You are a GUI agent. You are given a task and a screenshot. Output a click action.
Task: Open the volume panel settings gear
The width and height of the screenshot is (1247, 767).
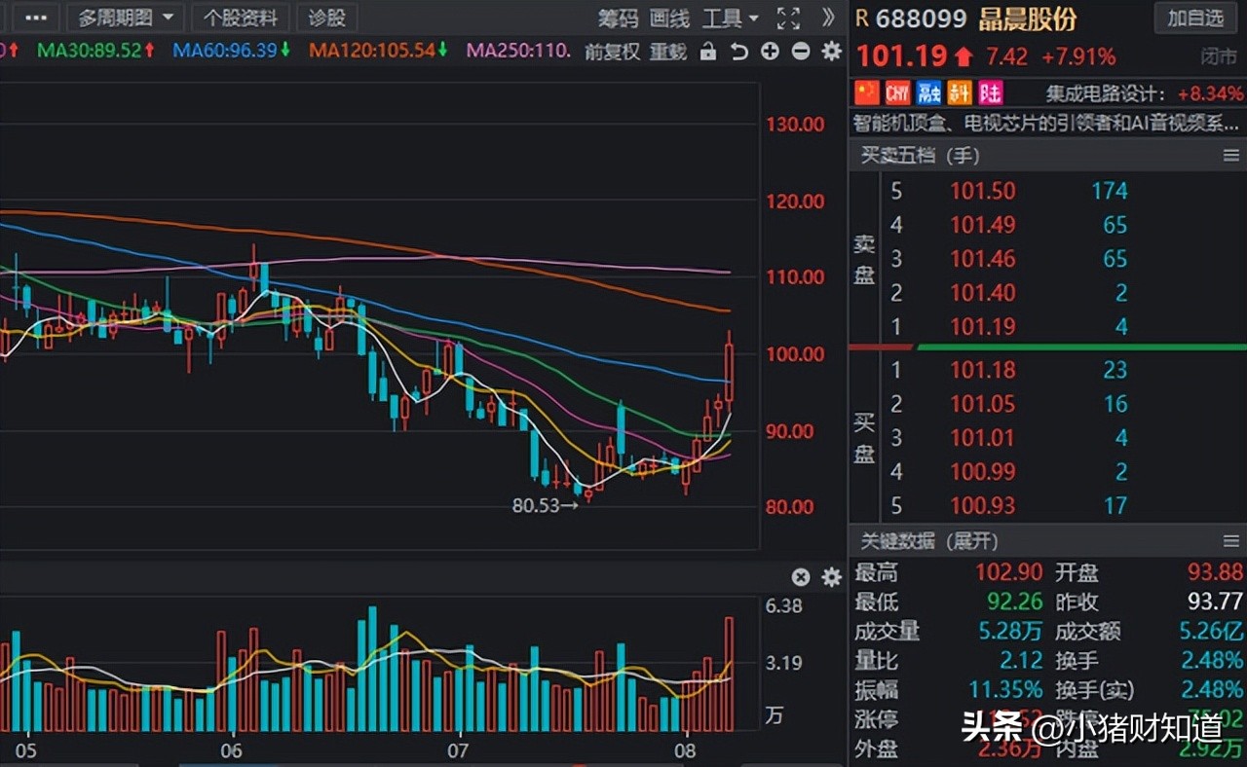pyautogui.click(x=830, y=576)
